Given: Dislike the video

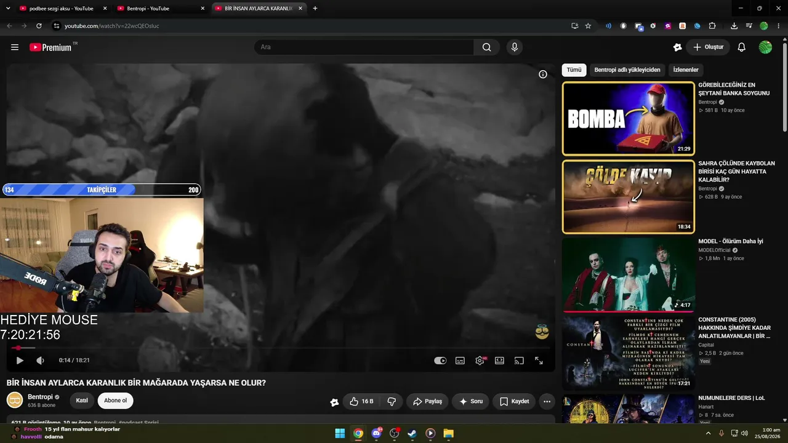Looking at the screenshot, I should tap(392, 401).
